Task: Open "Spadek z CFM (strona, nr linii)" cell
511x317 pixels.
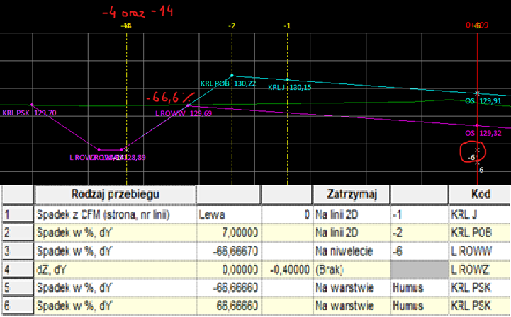Action: point(115,212)
